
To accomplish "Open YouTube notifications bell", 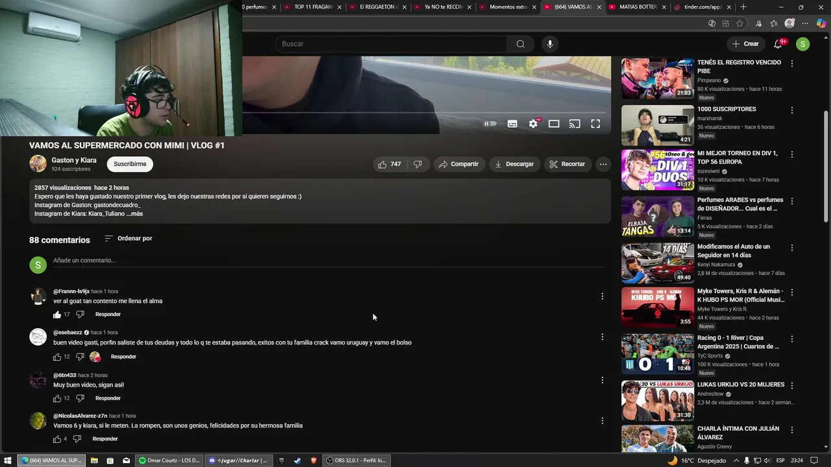I will pos(778,43).
